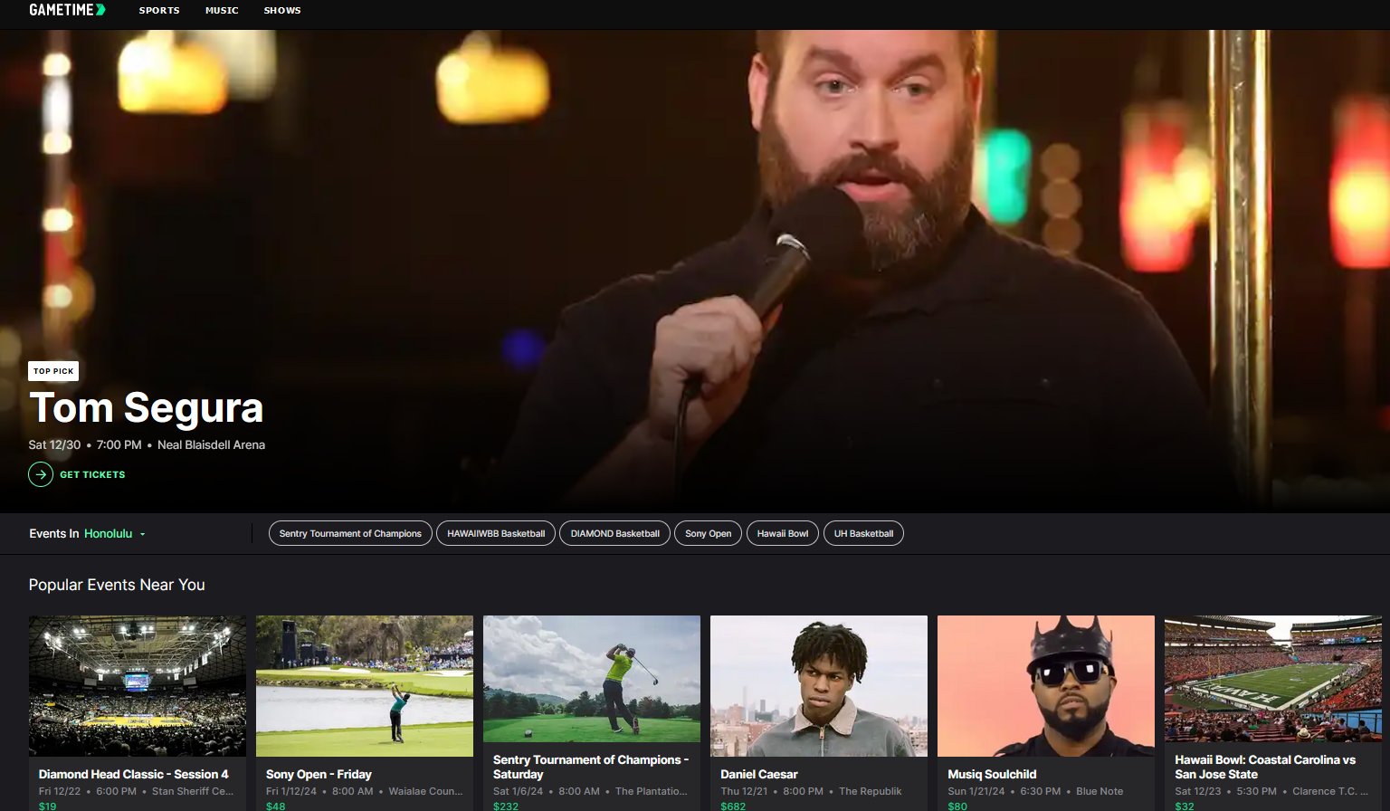1390x811 pixels.
Task: Open the Music menu
Action: click(222, 11)
